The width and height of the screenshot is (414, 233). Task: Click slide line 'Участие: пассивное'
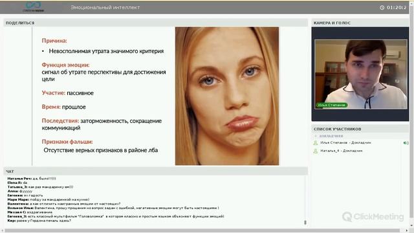(67, 93)
